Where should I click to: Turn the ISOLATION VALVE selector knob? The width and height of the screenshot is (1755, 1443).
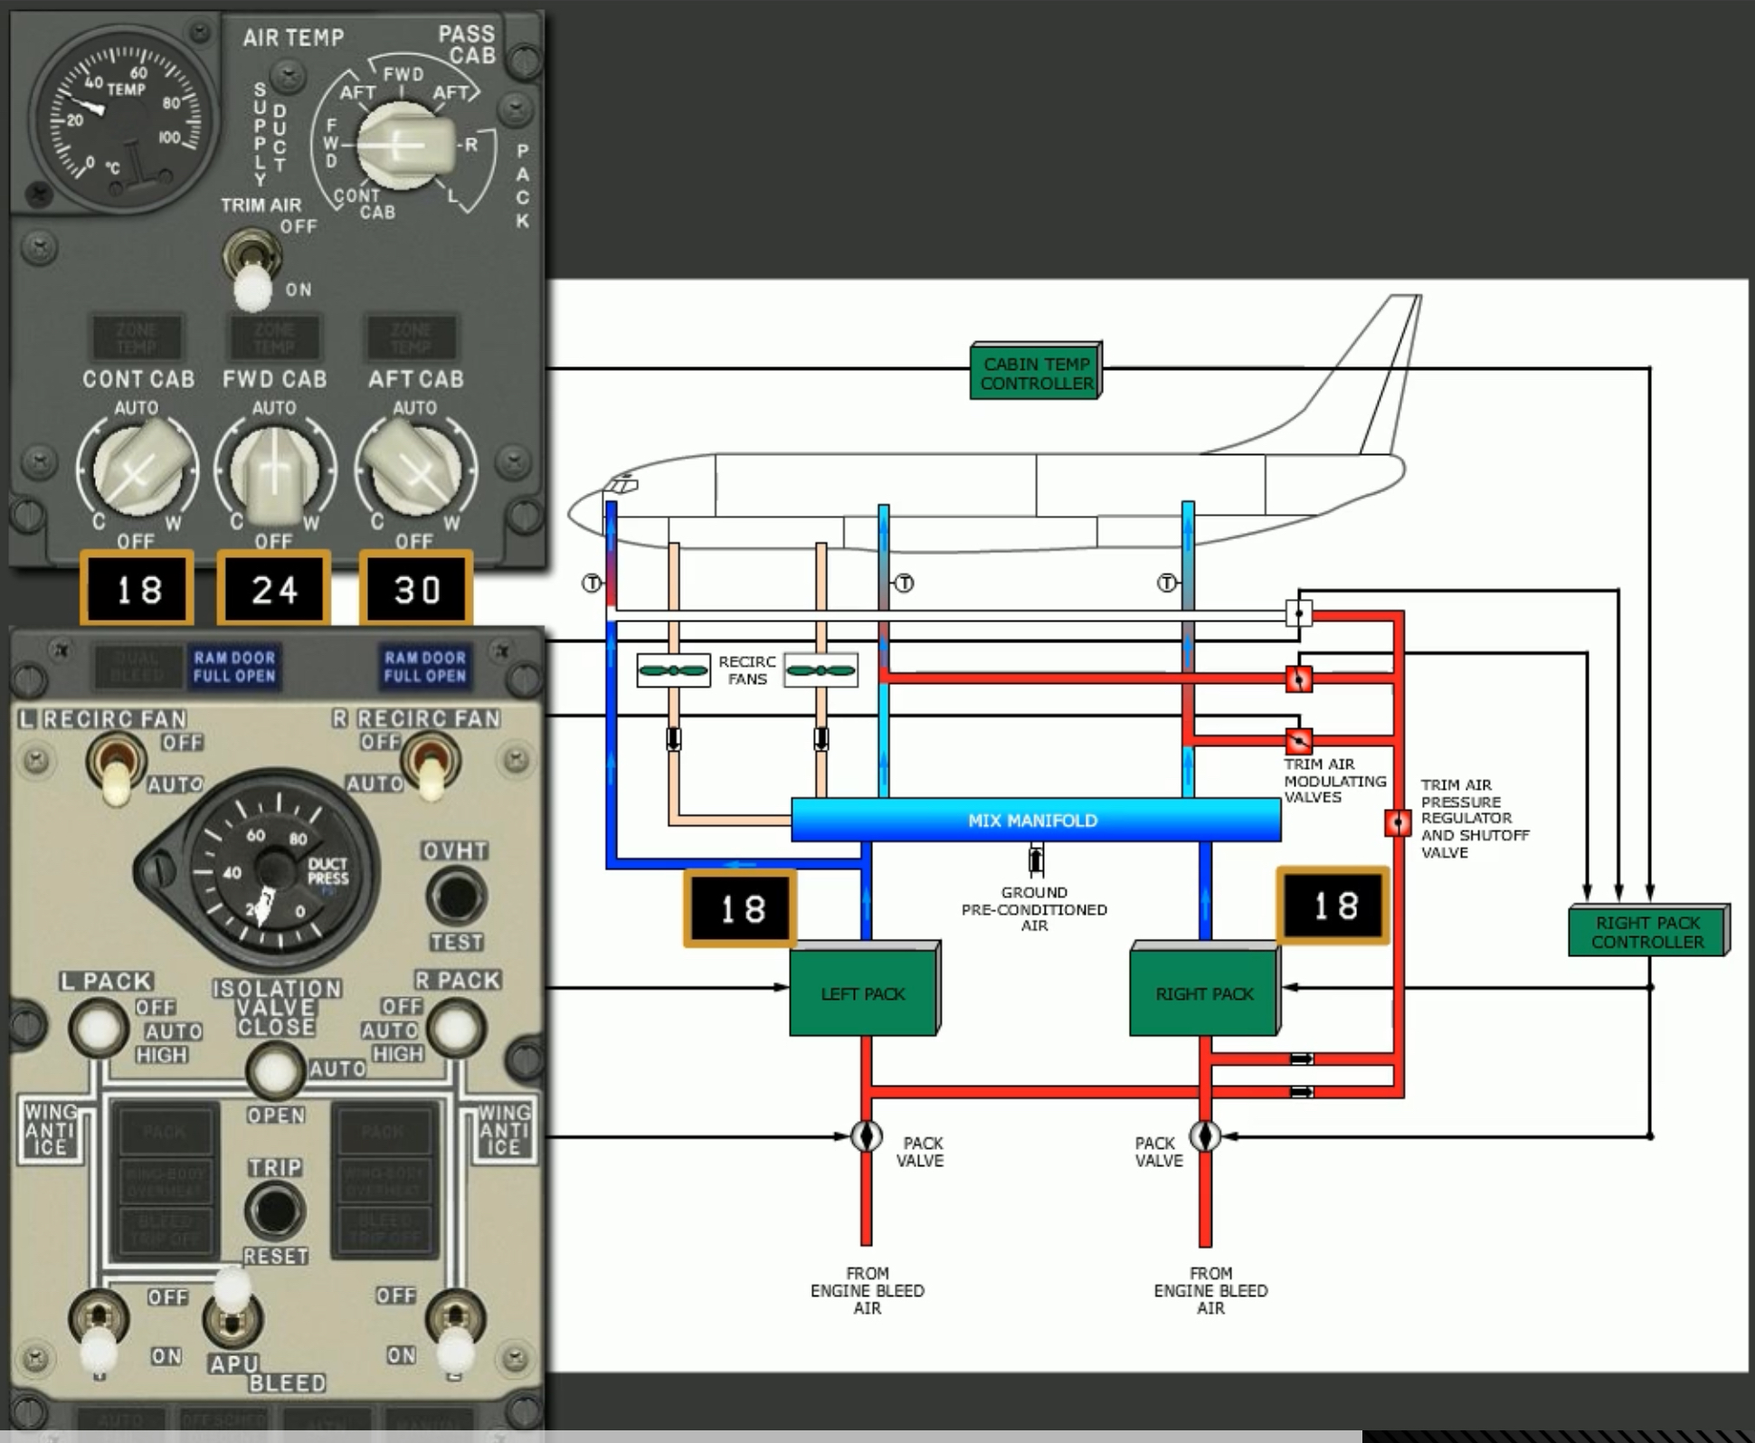tap(274, 1070)
